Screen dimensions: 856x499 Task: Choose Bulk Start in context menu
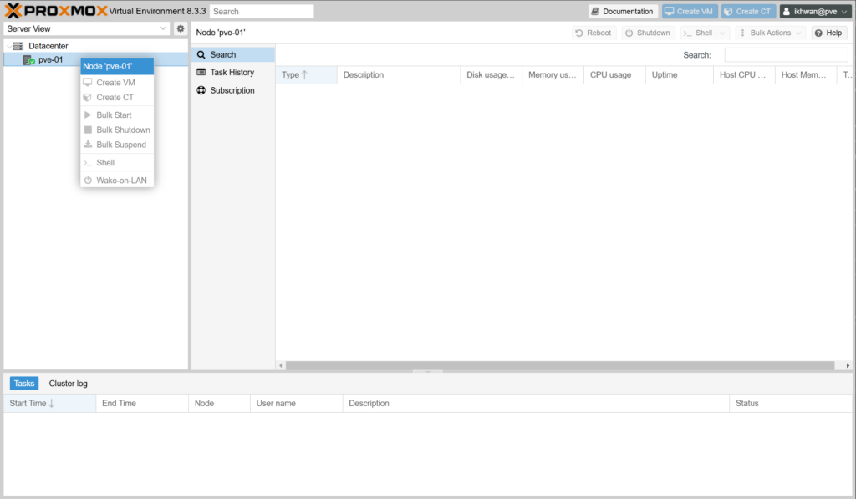tap(114, 115)
